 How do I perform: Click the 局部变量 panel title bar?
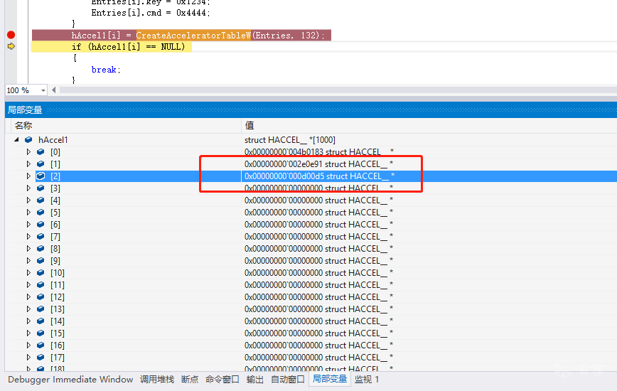point(311,109)
